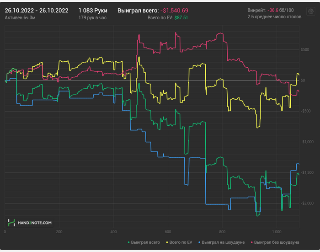Click the -$500 y-axis label
The width and height of the screenshot is (320, 252).
click(305, 111)
